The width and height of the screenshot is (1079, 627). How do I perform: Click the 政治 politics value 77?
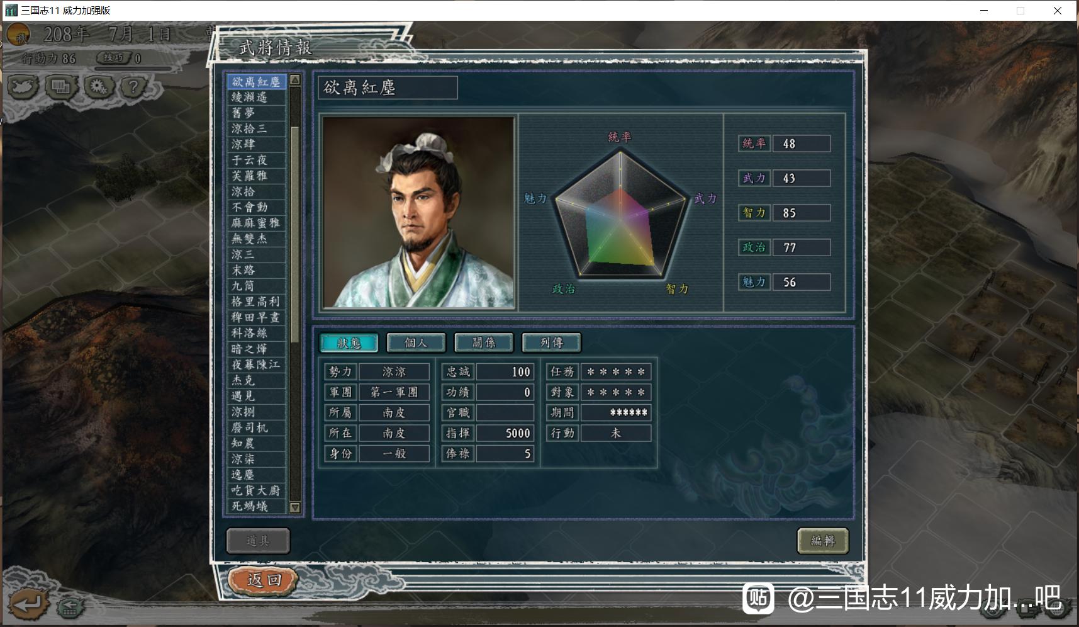[x=802, y=247]
